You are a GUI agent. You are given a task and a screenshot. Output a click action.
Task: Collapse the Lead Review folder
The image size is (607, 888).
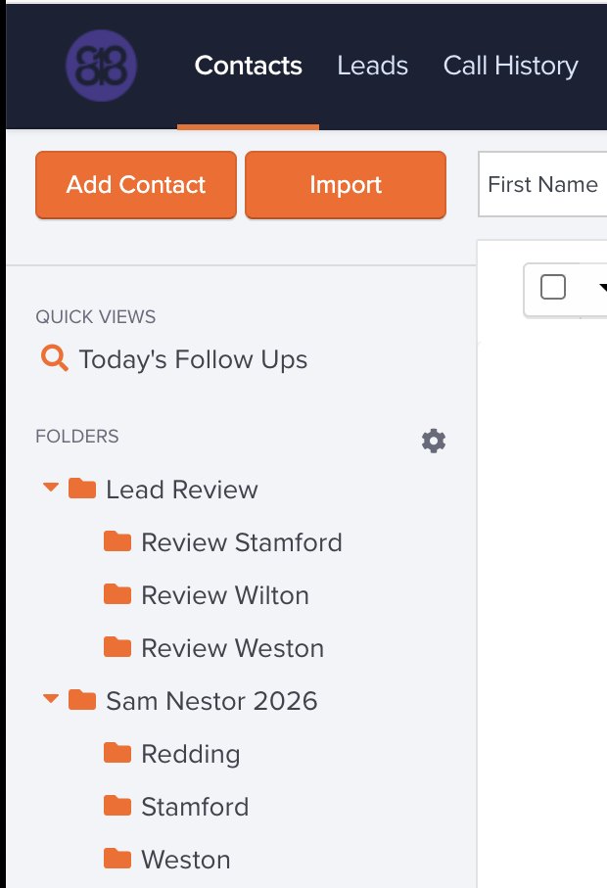[x=51, y=487]
